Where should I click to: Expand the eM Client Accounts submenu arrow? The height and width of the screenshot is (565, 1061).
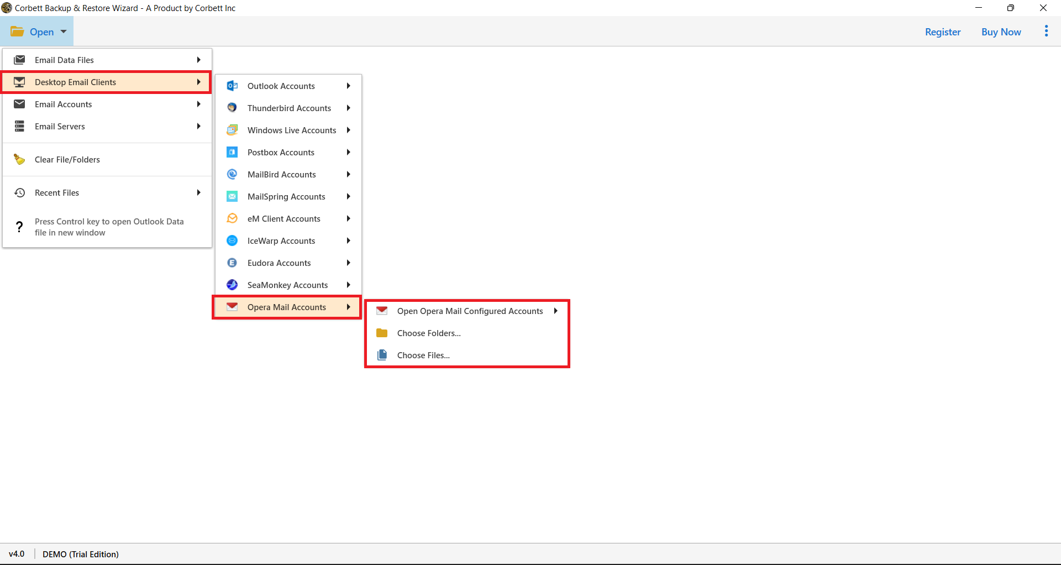(x=349, y=218)
